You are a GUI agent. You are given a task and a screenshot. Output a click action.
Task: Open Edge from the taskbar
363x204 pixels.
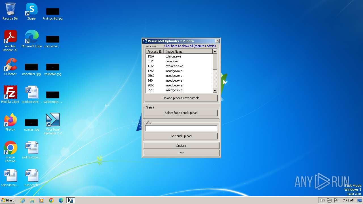(x=61, y=200)
